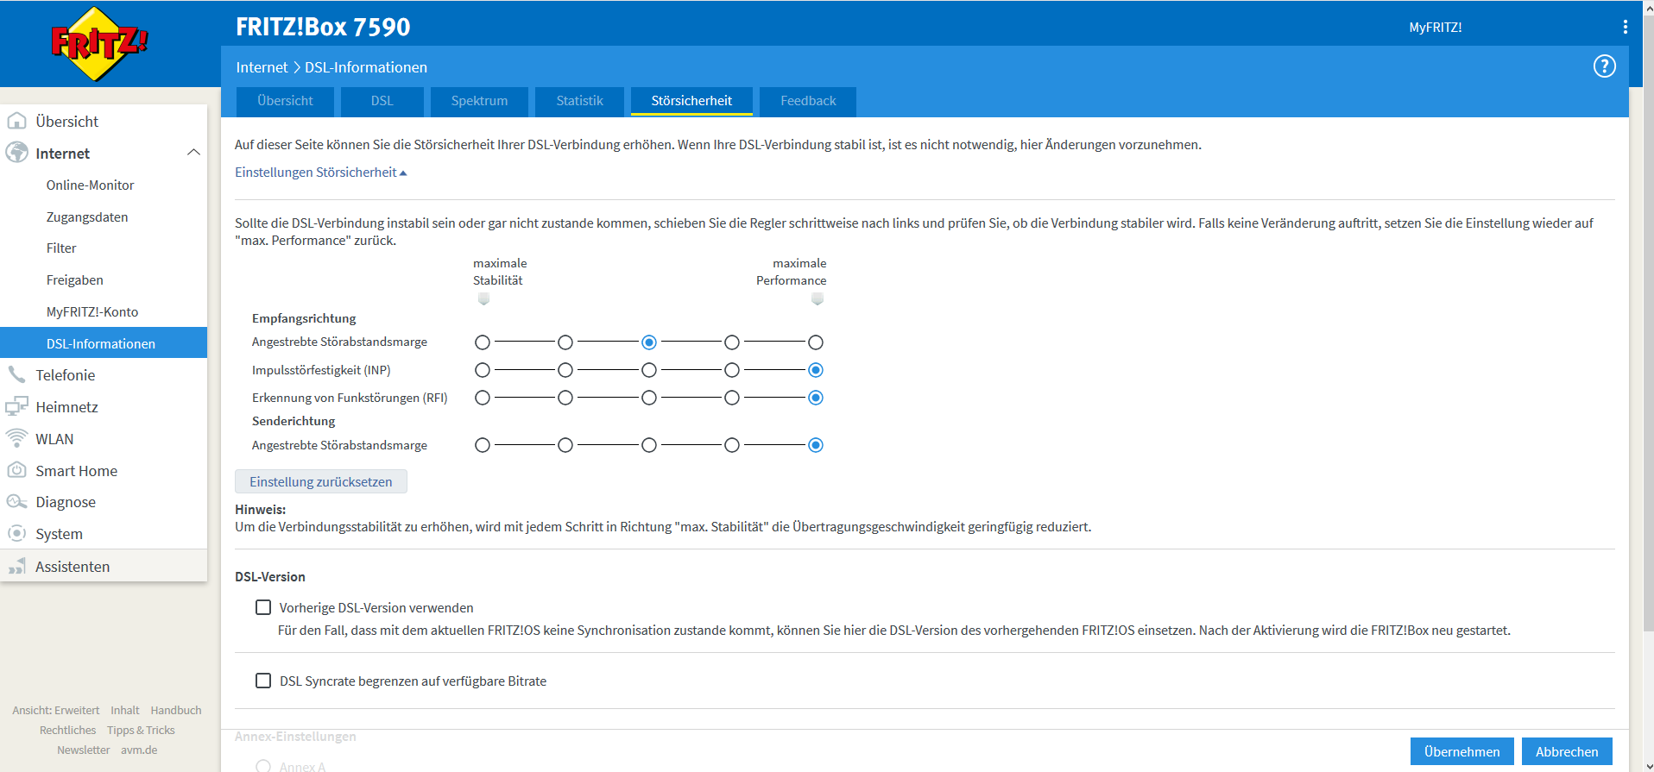Open the avm.de footer link

click(x=139, y=750)
